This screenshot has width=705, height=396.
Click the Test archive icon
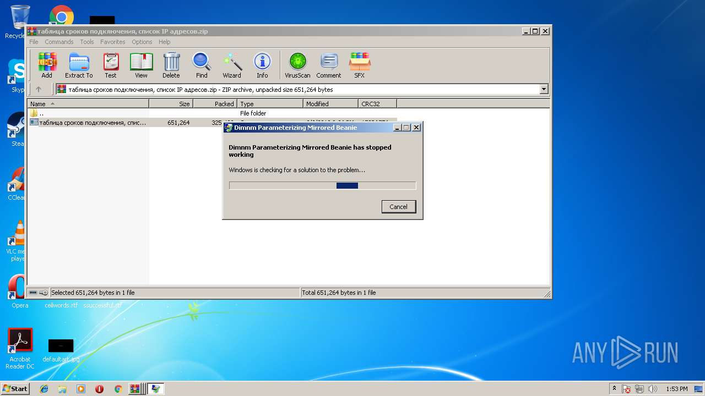pos(111,65)
